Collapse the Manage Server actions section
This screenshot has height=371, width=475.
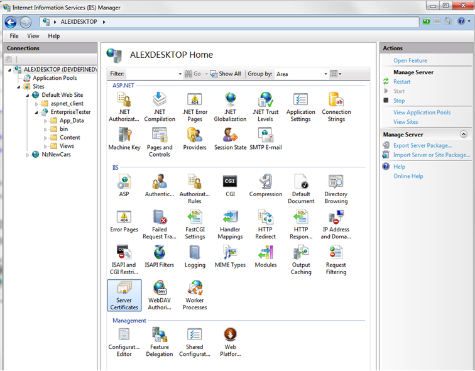[x=463, y=135]
